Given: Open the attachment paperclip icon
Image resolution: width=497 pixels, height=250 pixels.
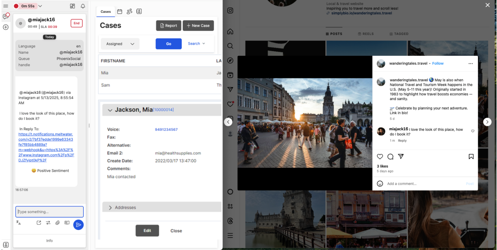Looking at the screenshot, I should tap(57, 223).
